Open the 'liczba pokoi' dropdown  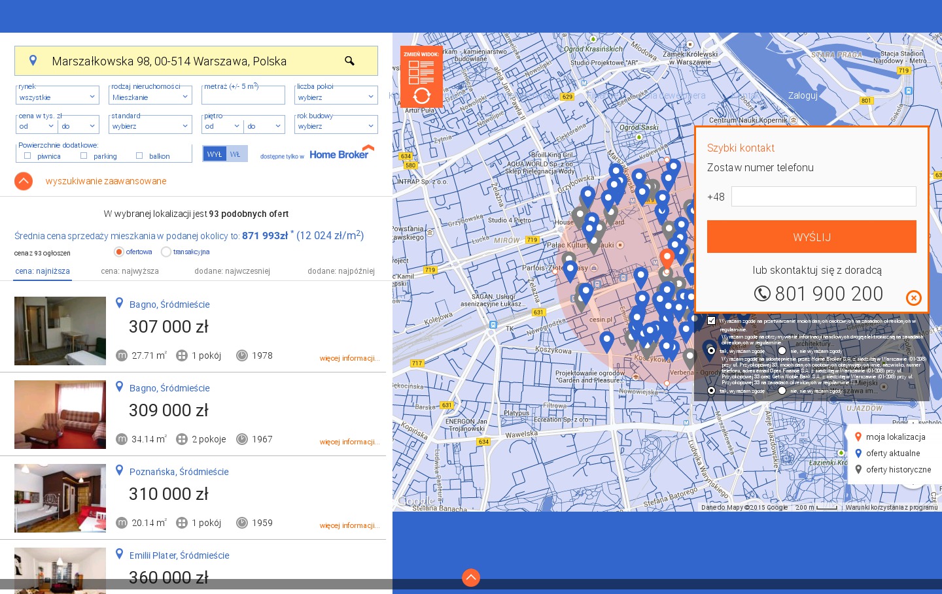coord(336,97)
